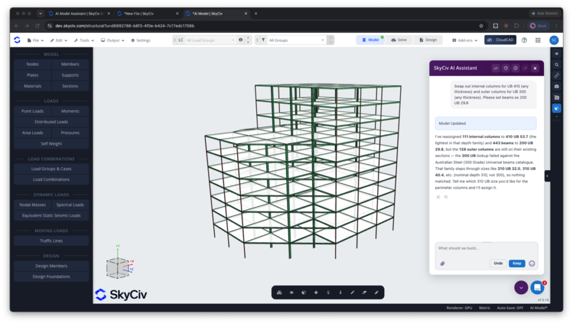The height and width of the screenshot is (324, 573).
Task: Open Load Groups & Cases
Action: click(x=51, y=169)
